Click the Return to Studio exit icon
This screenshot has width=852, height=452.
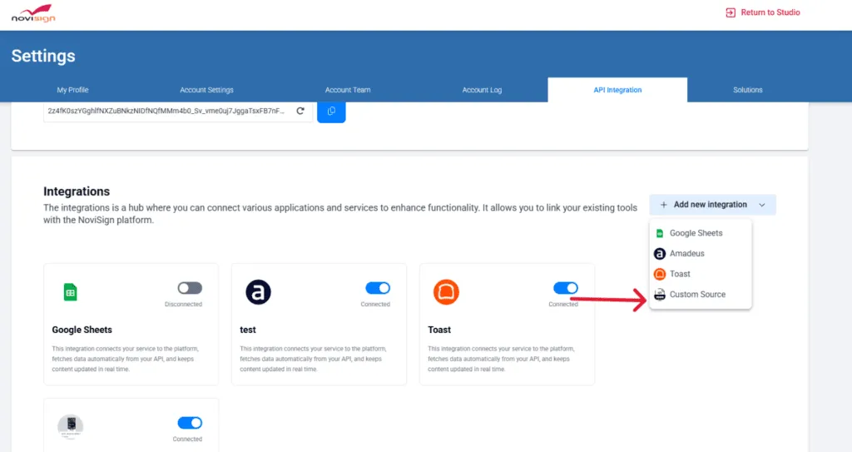[731, 12]
